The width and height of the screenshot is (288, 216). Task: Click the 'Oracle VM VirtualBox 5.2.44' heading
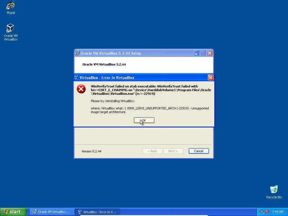tap(104, 64)
